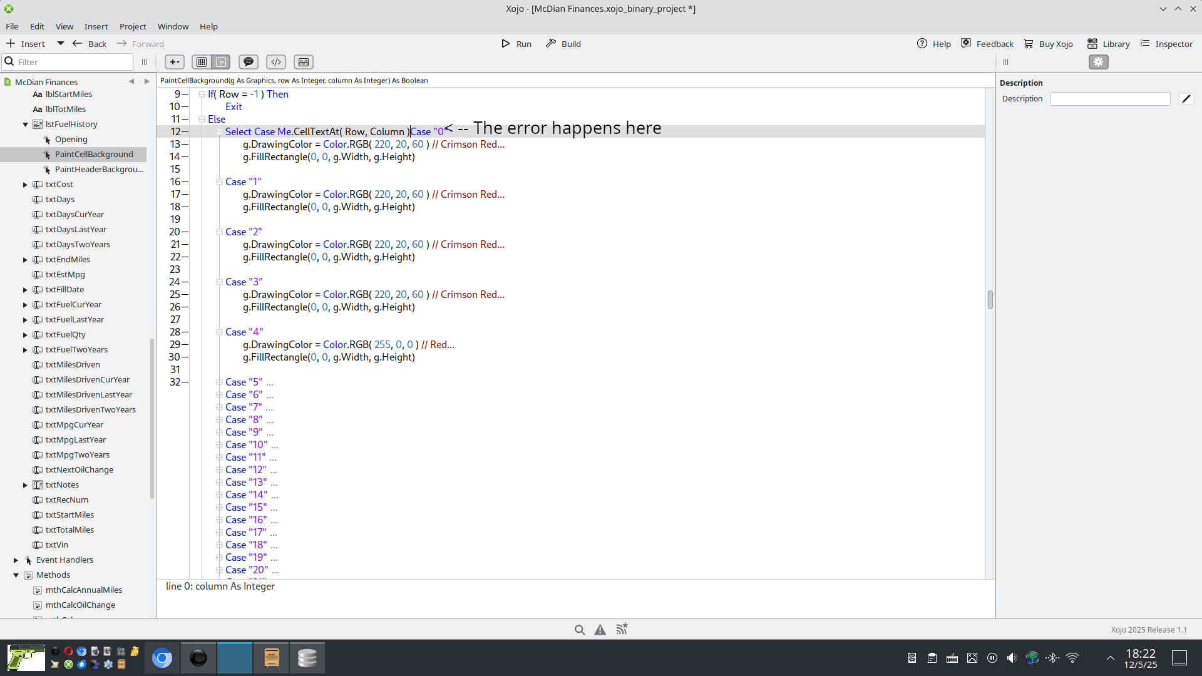Run the project

point(516,44)
